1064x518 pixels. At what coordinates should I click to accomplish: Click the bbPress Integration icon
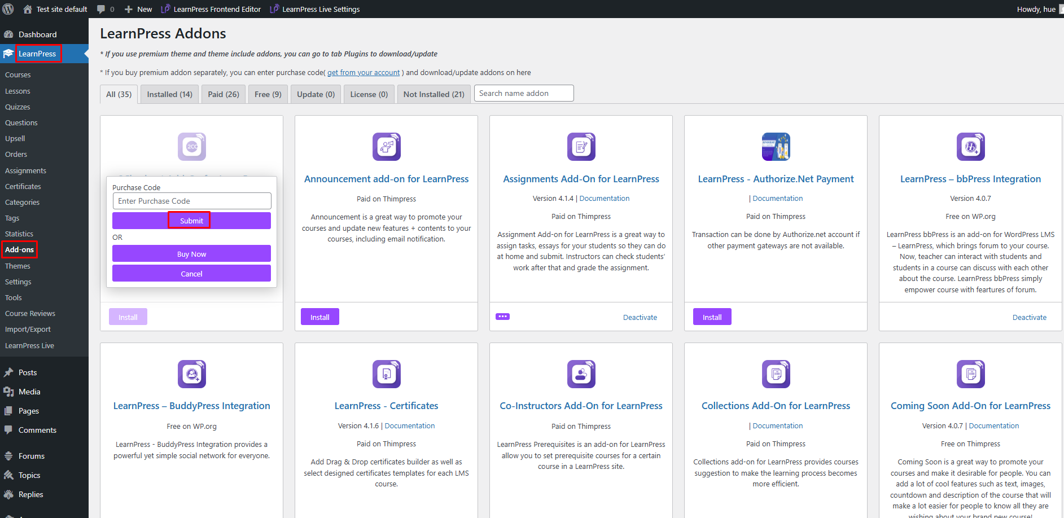click(971, 147)
